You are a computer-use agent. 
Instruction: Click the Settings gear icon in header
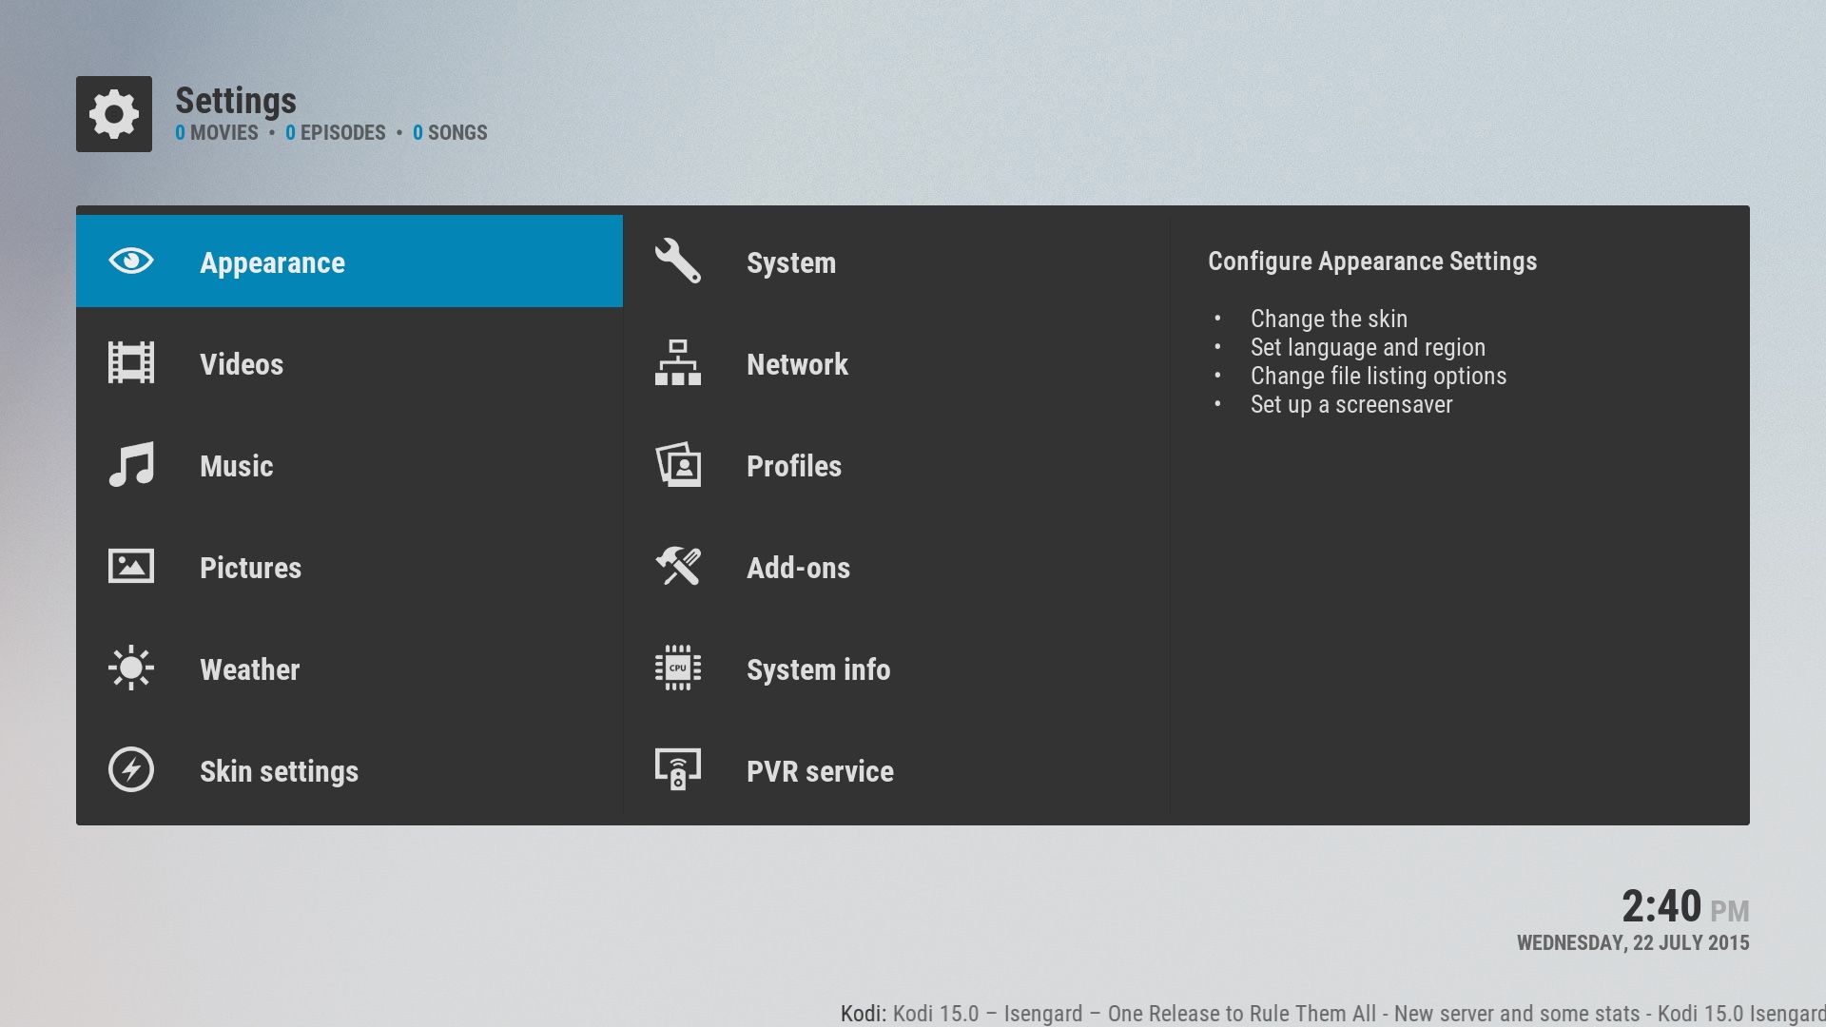click(x=114, y=114)
